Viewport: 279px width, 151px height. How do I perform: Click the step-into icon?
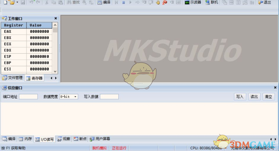coord(137,2)
